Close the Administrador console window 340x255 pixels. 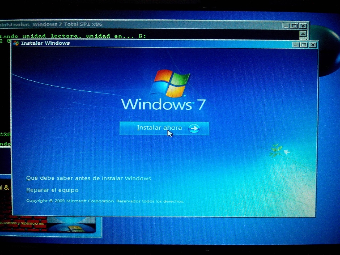[x=303, y=26]
